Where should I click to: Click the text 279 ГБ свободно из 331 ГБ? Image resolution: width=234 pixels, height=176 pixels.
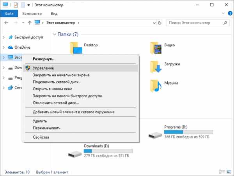(106, 156)
